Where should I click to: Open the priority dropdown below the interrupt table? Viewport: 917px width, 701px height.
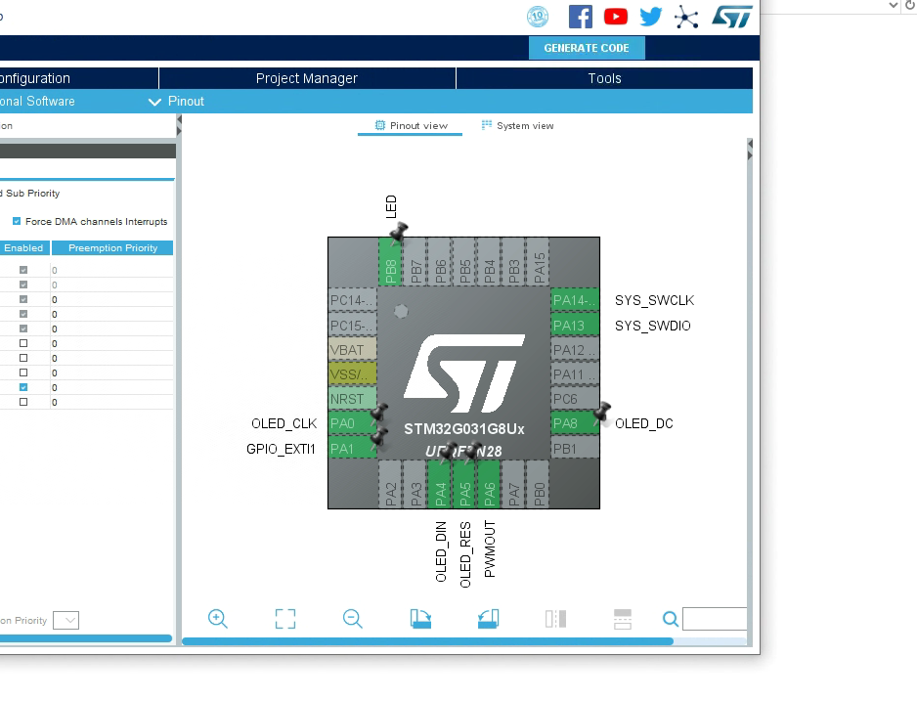tap(65, 620)
